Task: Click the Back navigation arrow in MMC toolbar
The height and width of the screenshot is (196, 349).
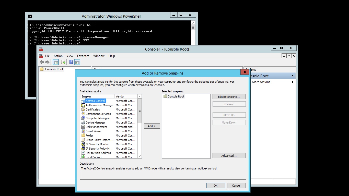Action: click(x=42, y=62)
